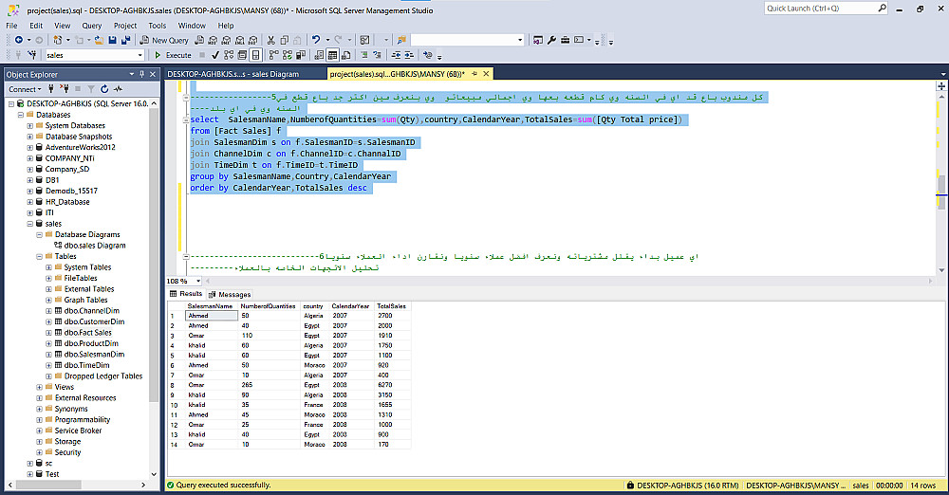Open the sales database dropdown
The width and height of the screenshot is (949, 495).
point(140,56)
